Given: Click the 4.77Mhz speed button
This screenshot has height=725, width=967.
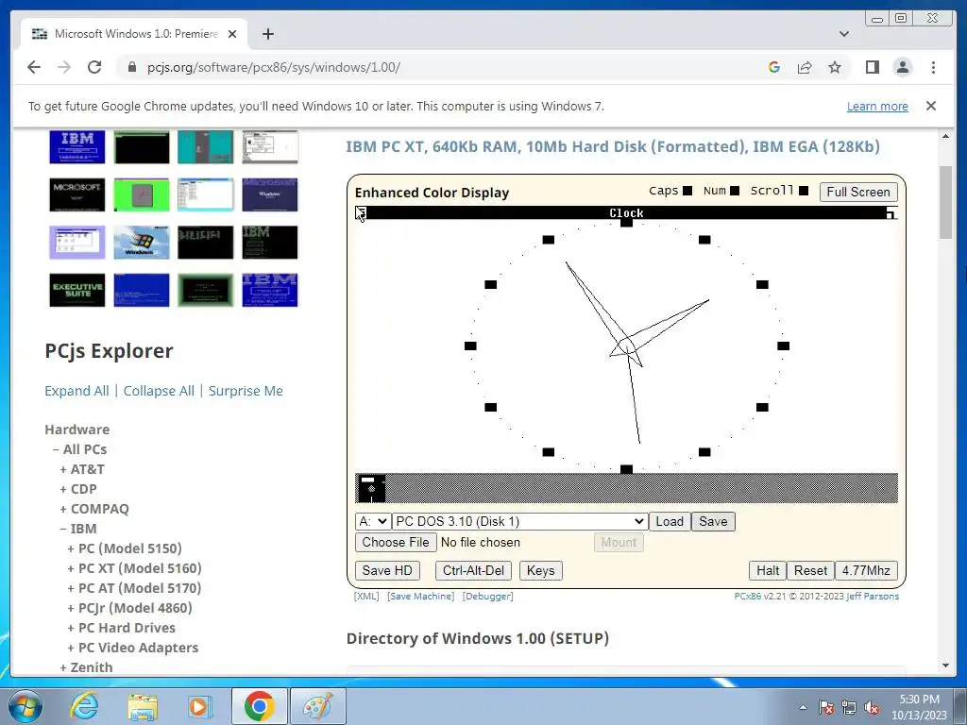Looking at the screenshot, I should click(x=866, y=571).
